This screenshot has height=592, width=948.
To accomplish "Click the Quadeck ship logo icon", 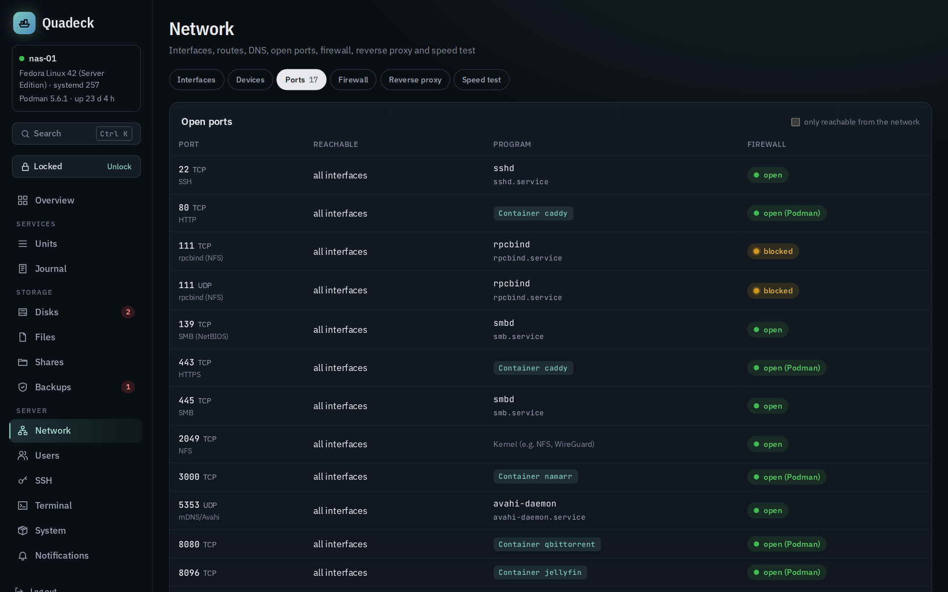I will pos(24,23).
